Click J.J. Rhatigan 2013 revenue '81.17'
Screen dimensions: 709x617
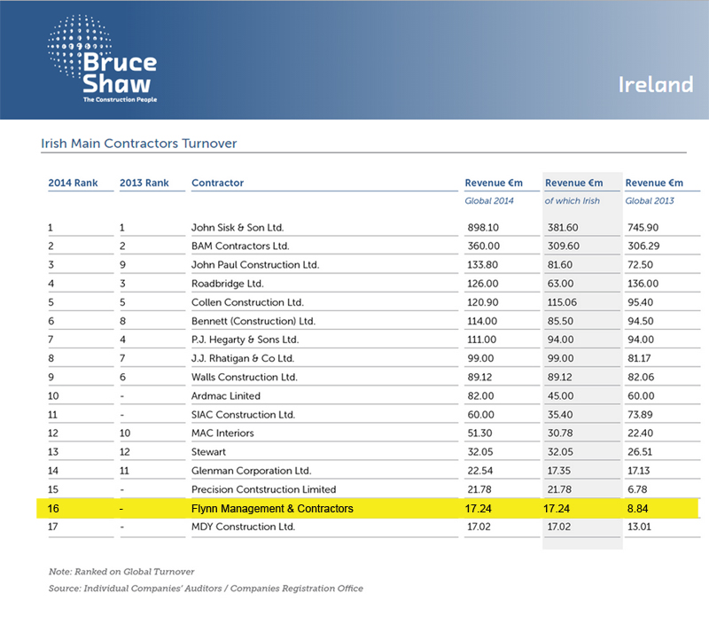(639, 358)
